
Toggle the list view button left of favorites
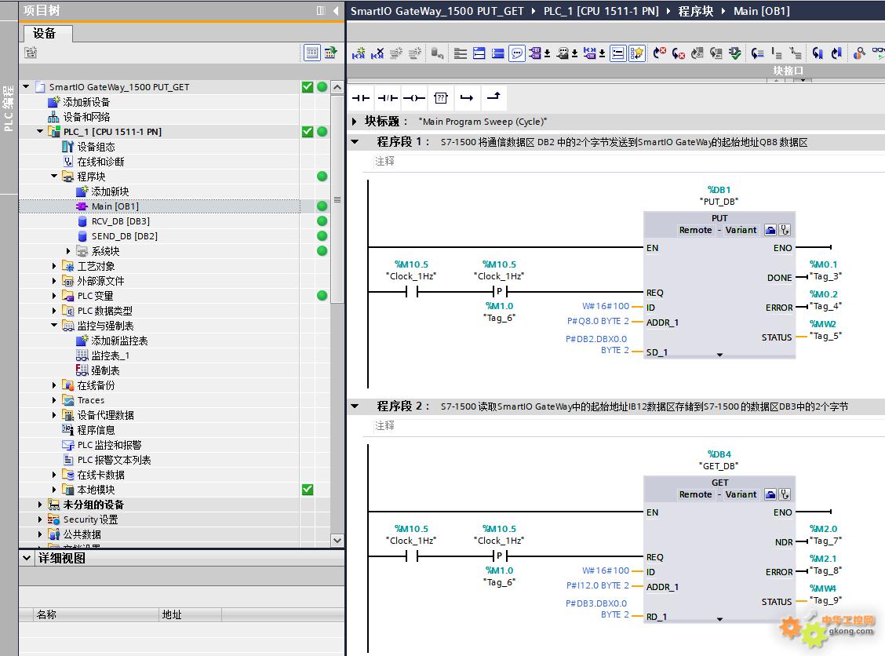coord(618,53)
